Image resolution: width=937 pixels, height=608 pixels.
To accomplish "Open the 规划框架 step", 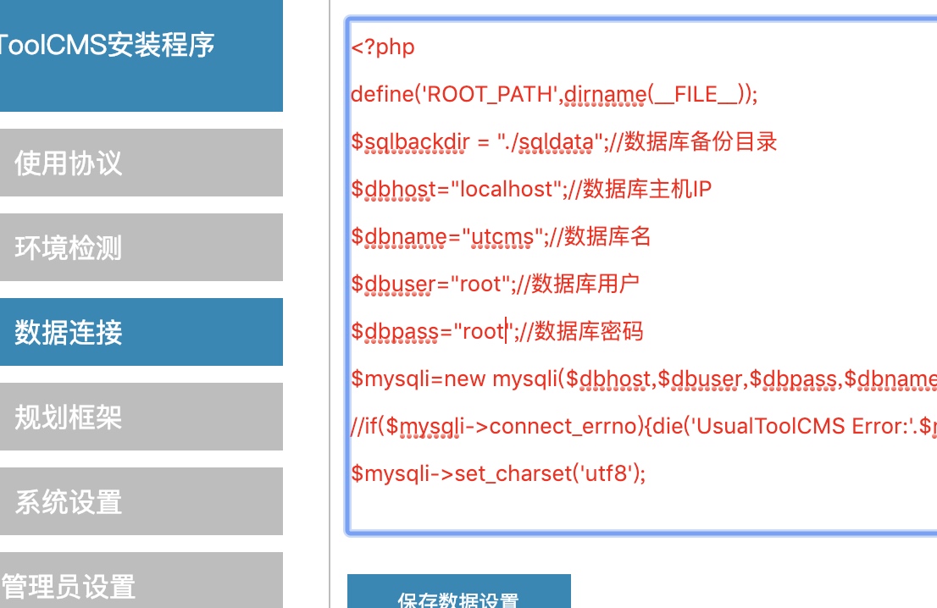I will [141, 417].
